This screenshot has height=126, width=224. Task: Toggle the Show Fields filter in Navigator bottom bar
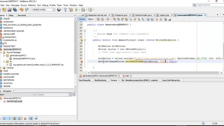point(4,118)
